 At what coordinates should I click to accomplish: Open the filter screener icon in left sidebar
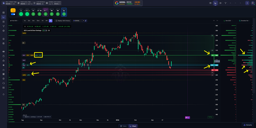pos(4,26)
